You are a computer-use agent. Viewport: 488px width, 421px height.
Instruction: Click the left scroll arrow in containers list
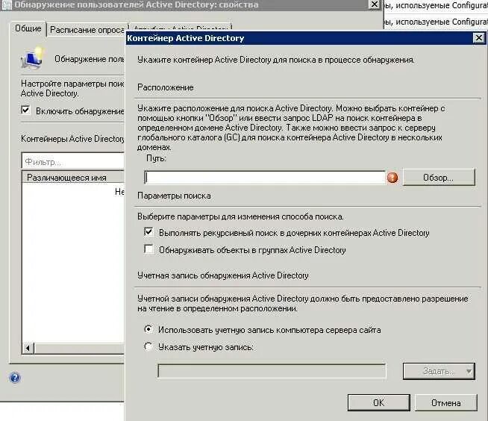28,348
